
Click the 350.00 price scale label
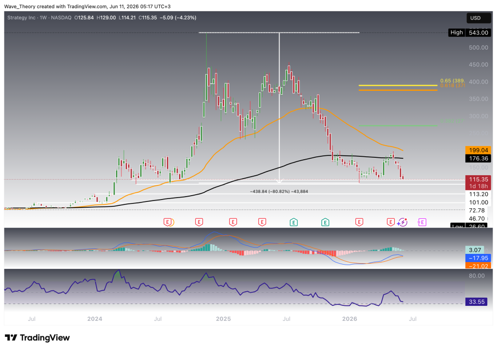(478, 99)
